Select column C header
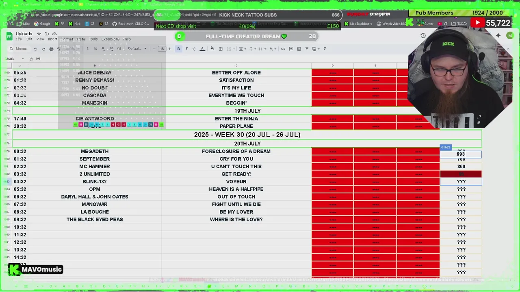The width and height of the screenshot is (520, 292). 236,66
